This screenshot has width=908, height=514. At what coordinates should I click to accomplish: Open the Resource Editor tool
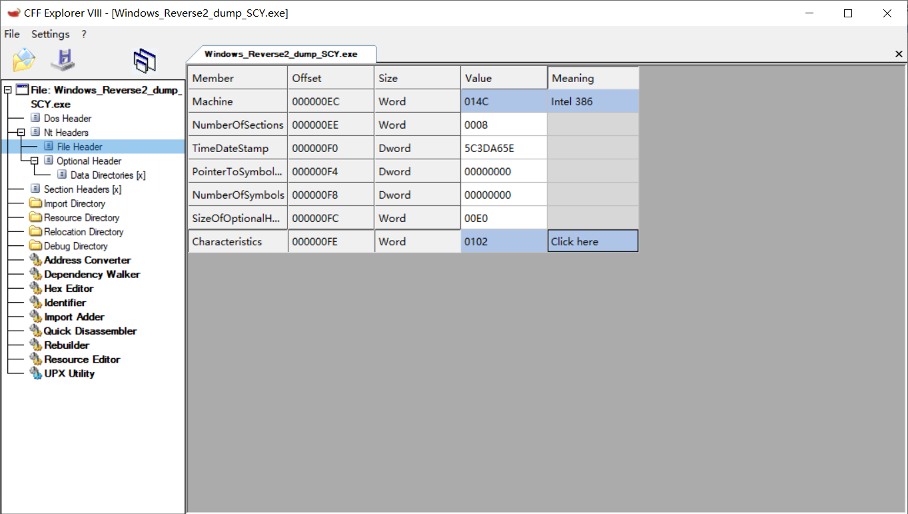(81, 359)
